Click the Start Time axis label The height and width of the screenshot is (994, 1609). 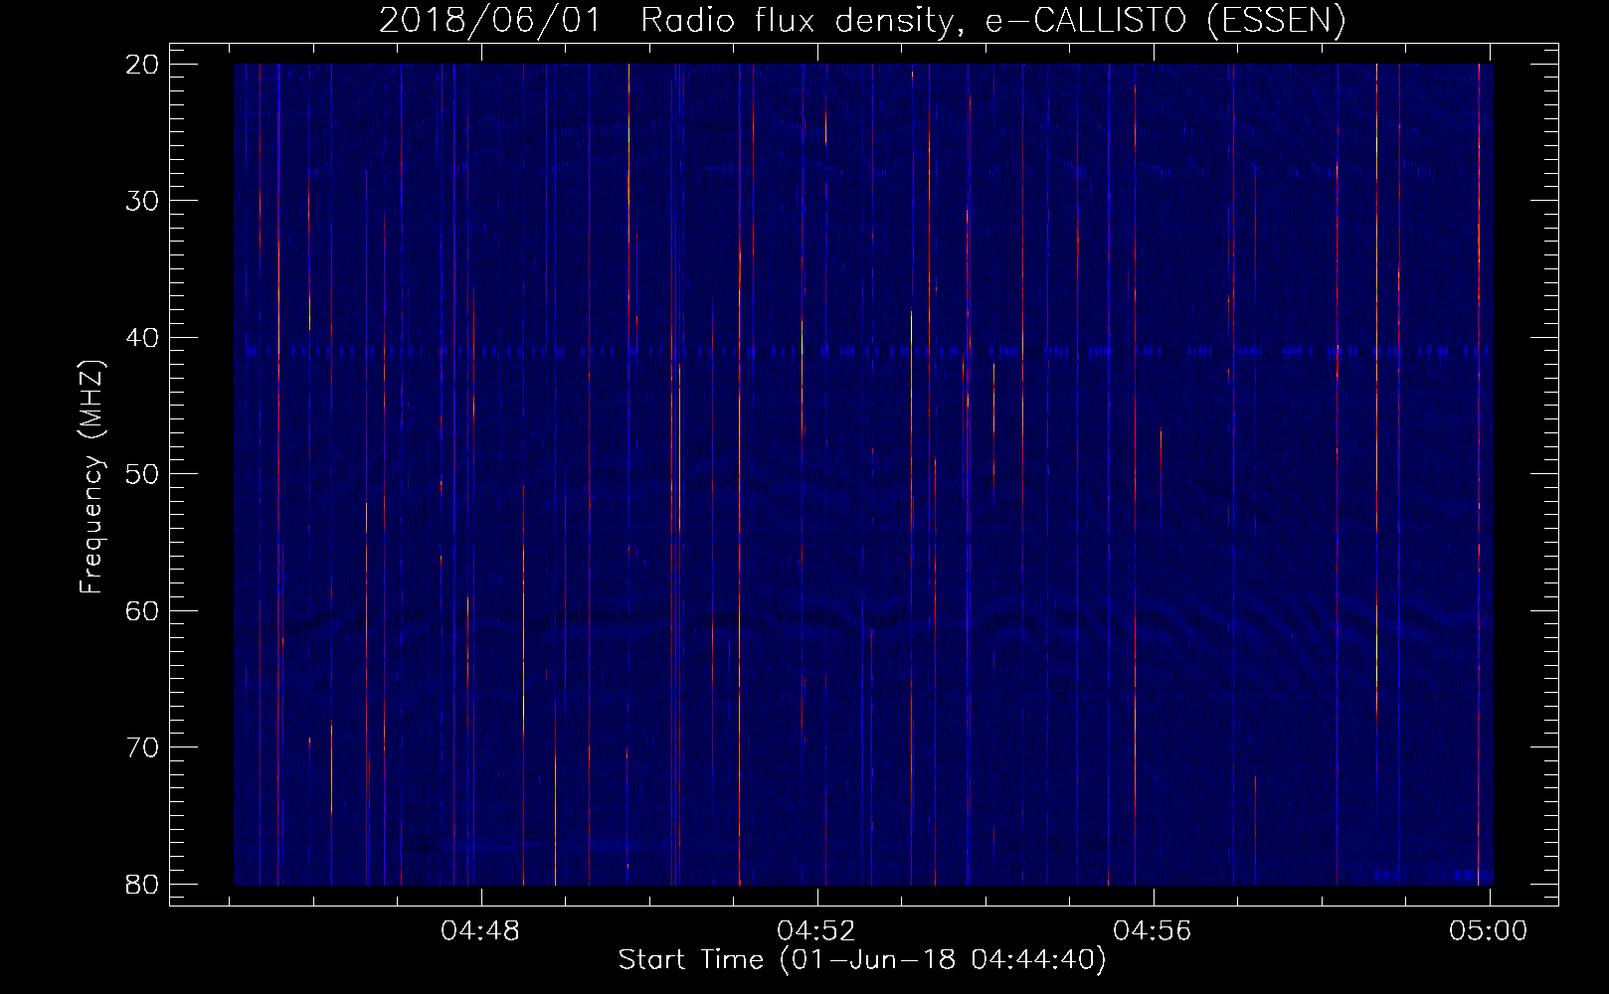[862, 960]
